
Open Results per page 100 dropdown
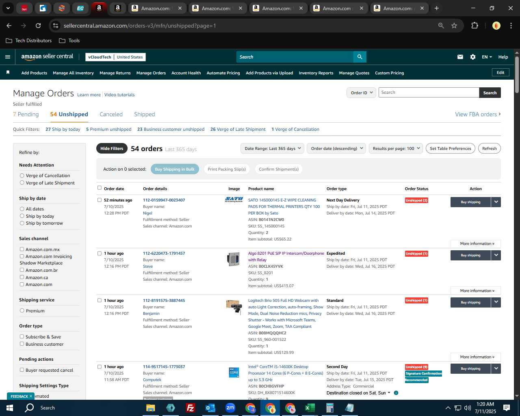(396, 148)
